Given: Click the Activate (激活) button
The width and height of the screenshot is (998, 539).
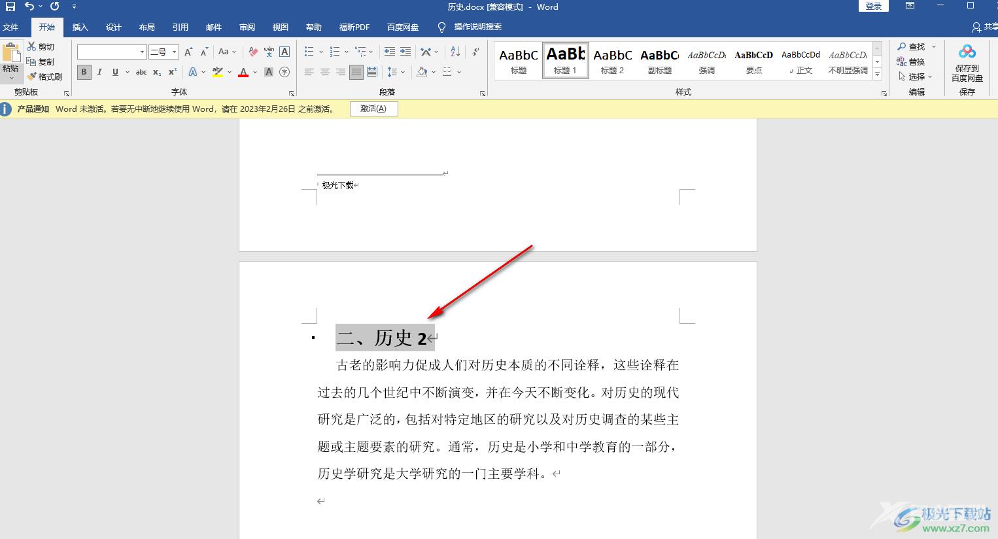Looking at the screenshot, I should (373, 109).
